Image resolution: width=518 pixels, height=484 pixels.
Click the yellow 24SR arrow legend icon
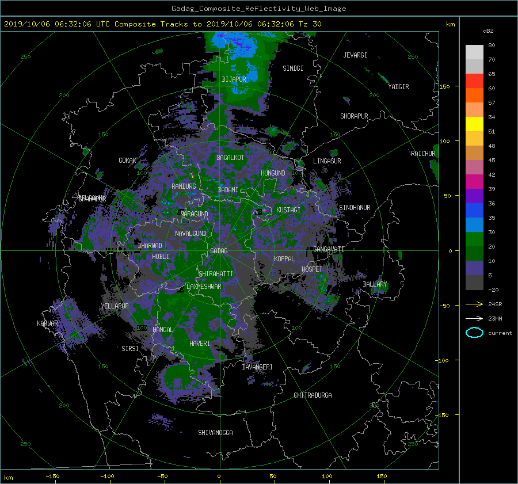[474, 304]
